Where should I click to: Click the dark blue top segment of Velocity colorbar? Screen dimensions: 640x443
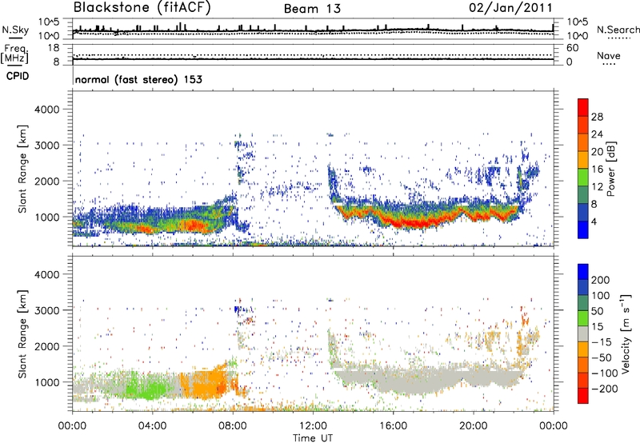(x=583, y=272)
